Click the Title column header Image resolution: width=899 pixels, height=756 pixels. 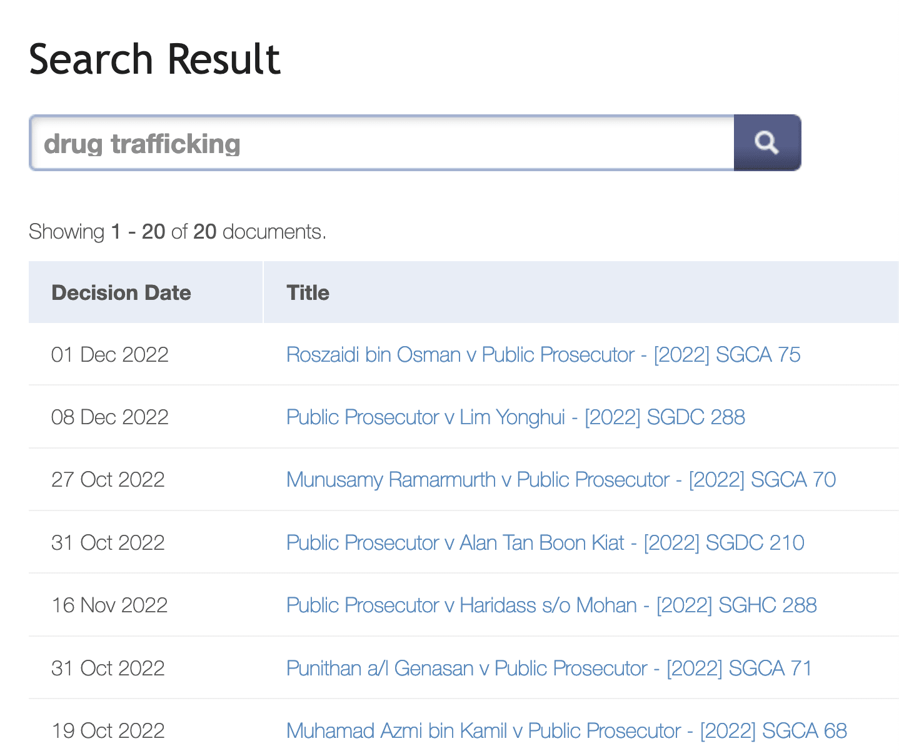[x=308, y=293]
